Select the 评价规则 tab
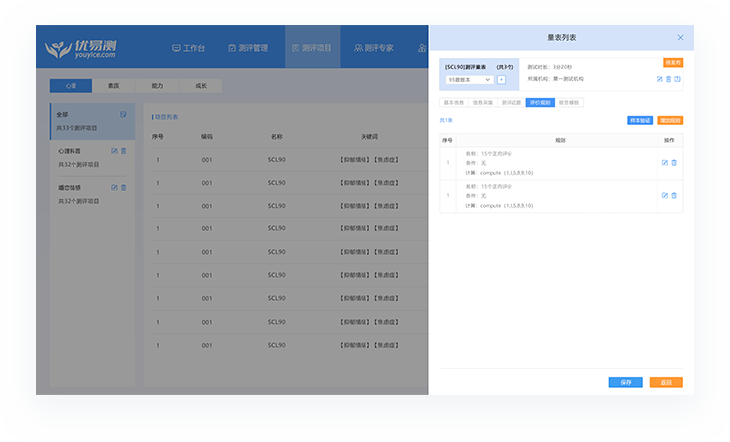Screen dimensions: 730x442 [540, 103]
